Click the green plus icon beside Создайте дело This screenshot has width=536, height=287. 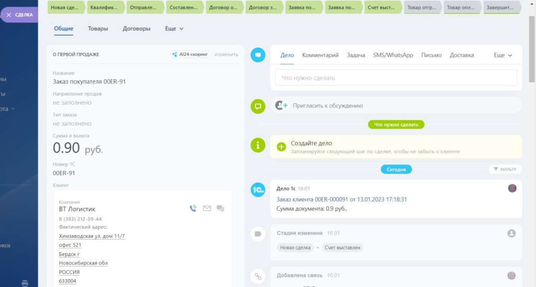[x=281, y=147]
